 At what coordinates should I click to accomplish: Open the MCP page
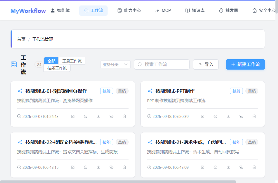click(x=163, y=10)
